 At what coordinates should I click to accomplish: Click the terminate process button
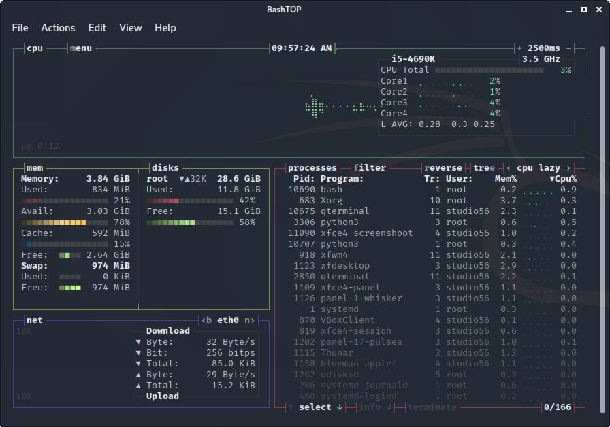(432, 407)
